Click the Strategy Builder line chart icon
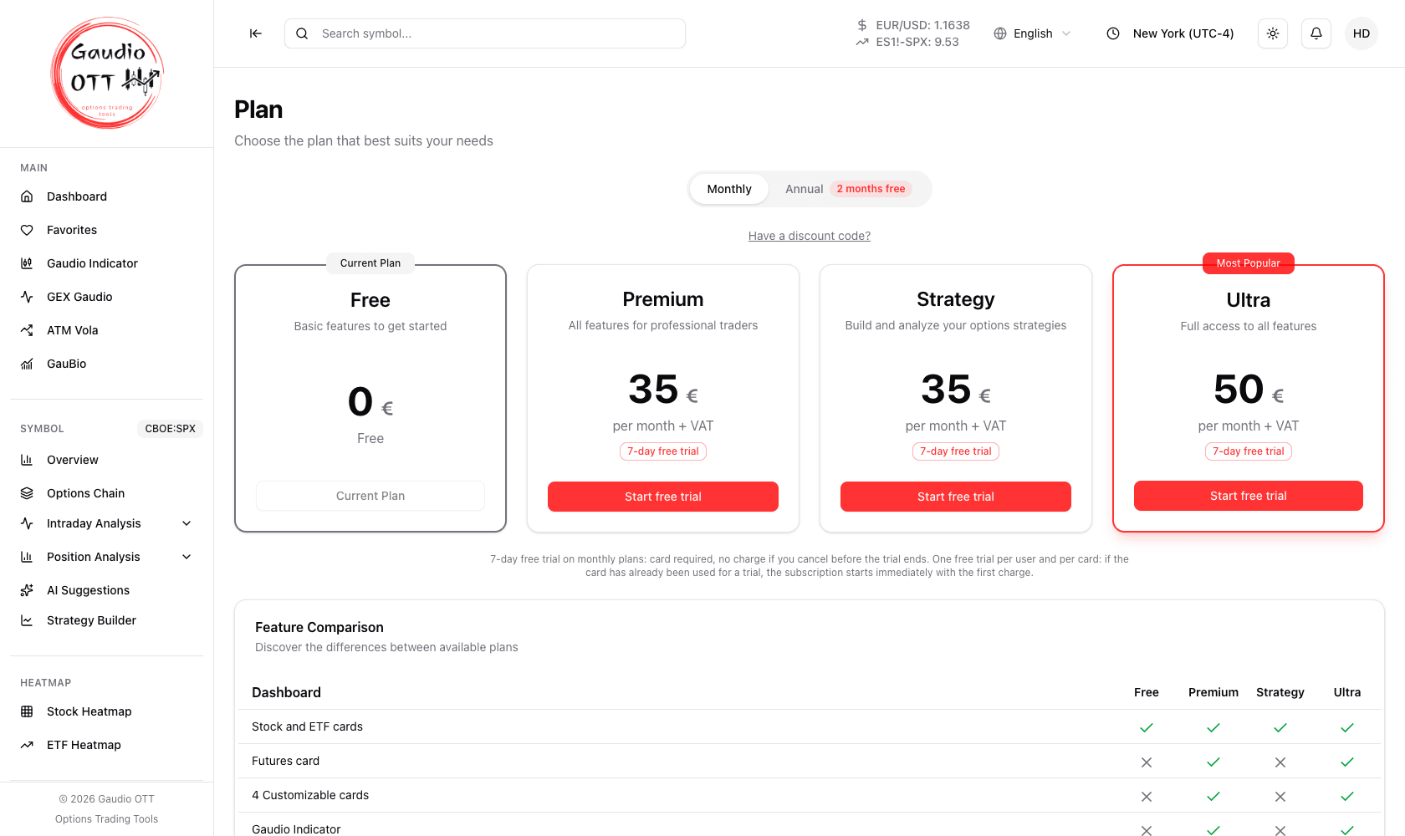Viewport: 1405px width, 836px height. click(27, 620)
